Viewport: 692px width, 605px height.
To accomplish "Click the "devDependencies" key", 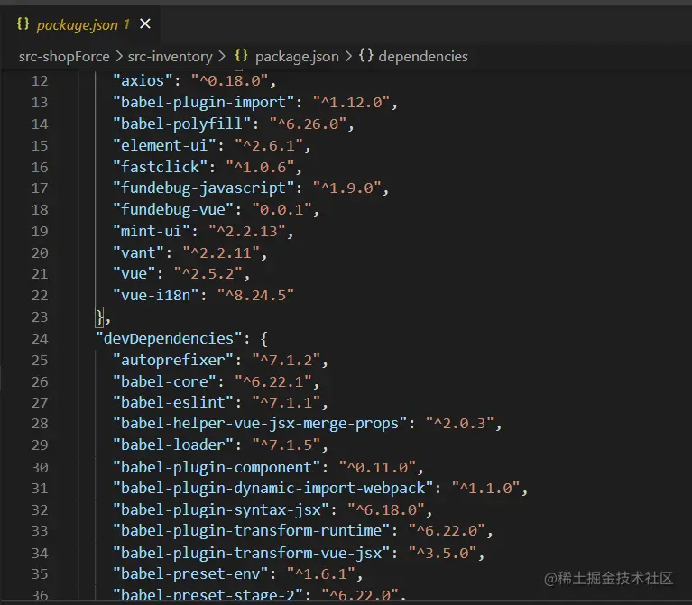I will click(x=169, y=339).
